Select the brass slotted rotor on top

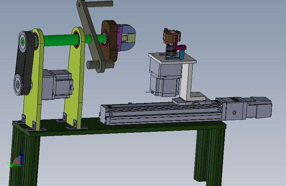pos(172,36)
